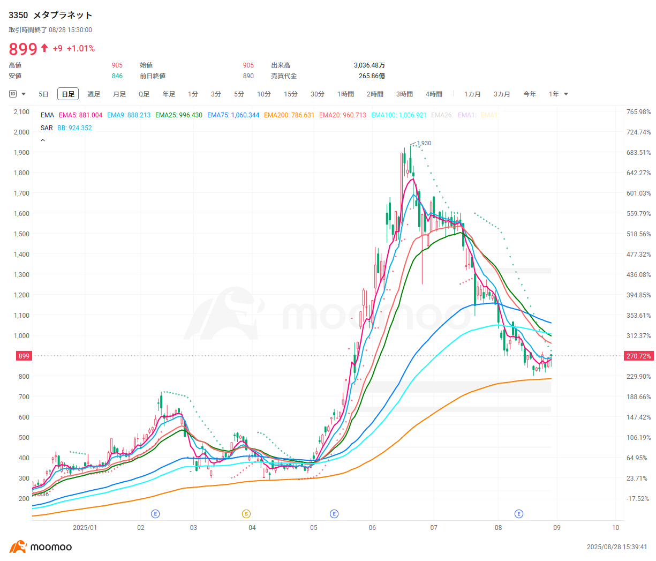Screen dimensions: 656x561
Task: Click the E event marker below August
Action: [x=518, y=513]
